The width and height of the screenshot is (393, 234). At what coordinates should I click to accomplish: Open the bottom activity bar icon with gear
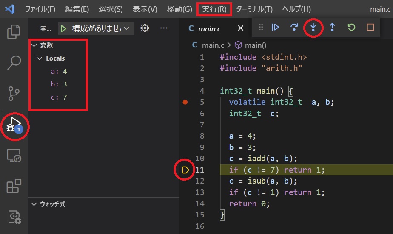click(14, 217)
